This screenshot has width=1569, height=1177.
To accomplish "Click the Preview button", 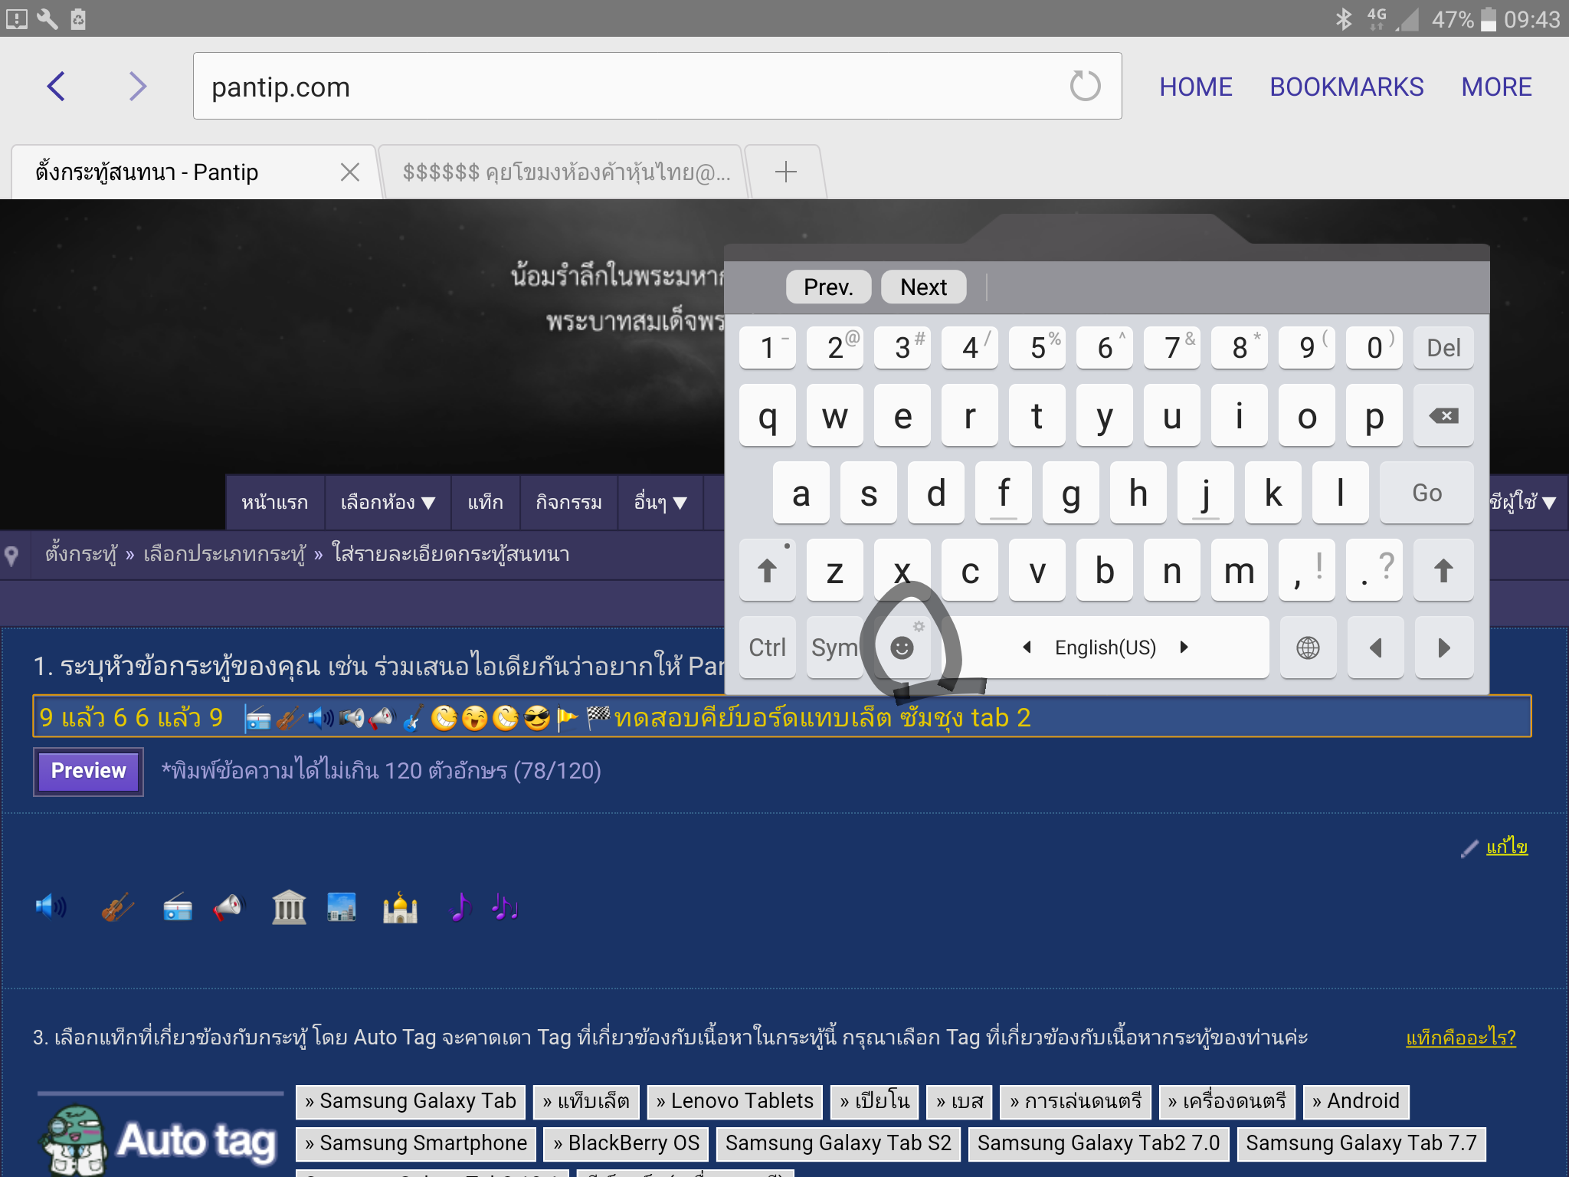I will coord(88,771).
